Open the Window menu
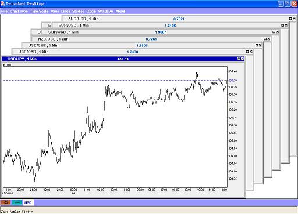 coord(105,12)
